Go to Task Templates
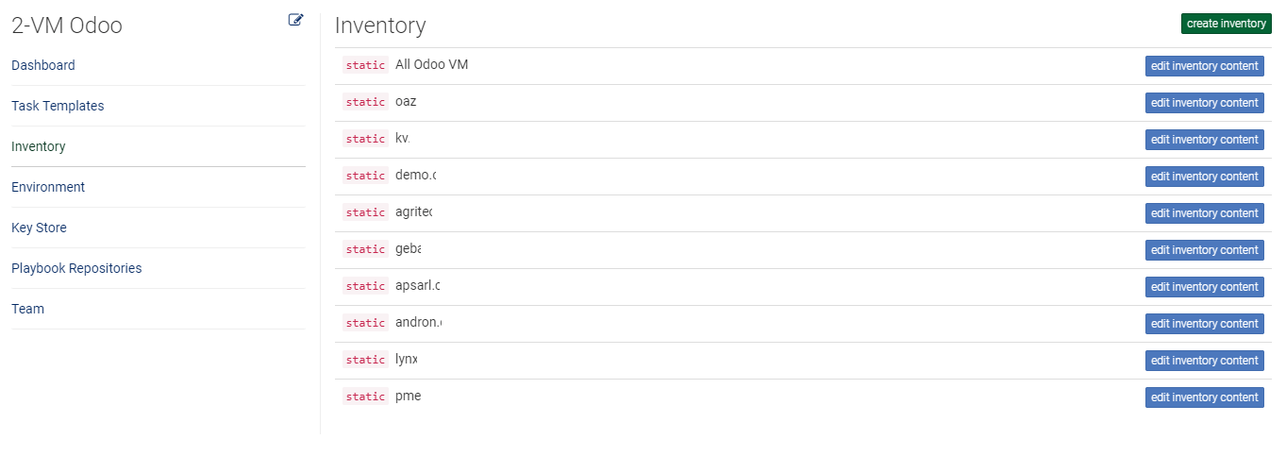 [58, 106]
